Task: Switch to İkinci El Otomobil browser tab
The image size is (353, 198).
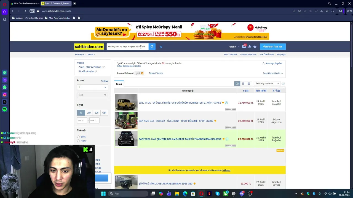Action: (x=56, y=4)
